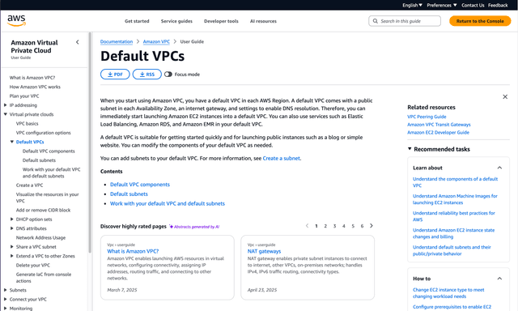Click the sidebar vertical scrollbar
Image resolution: width=518 pixels, height=311 pixels.
(90, 142)
